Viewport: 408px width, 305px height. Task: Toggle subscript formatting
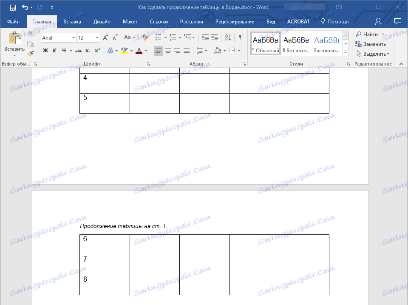(88, 51)
